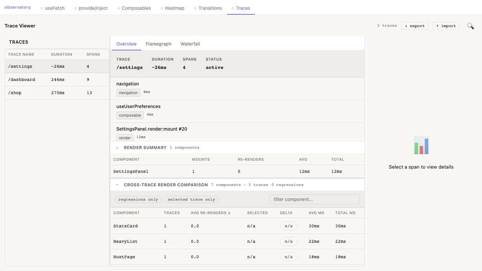Click the render tag badge
This screenshot has height=271, width=482.
(x=125, y=138)
